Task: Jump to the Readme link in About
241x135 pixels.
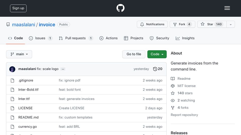Action: tap(184, 78)
